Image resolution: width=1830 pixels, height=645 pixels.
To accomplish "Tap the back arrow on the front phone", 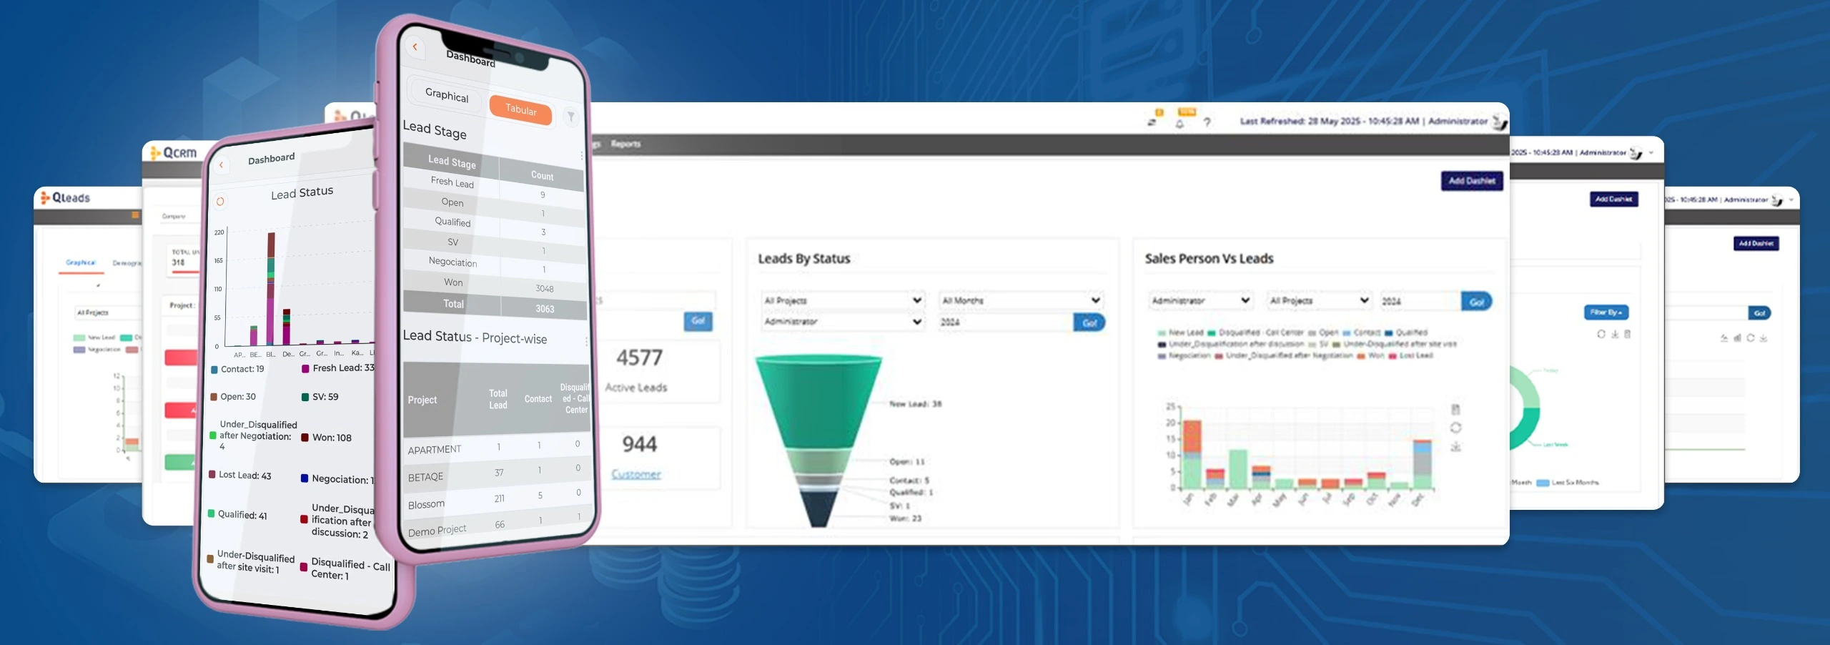I will [415, 47].
